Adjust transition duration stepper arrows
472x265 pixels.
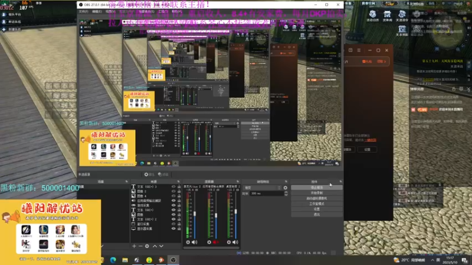click(286, 194)
